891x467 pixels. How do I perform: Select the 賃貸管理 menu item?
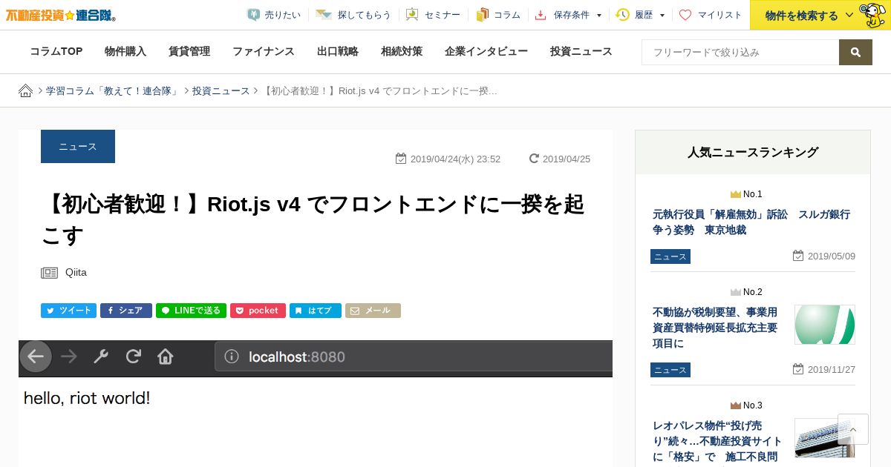189,51
